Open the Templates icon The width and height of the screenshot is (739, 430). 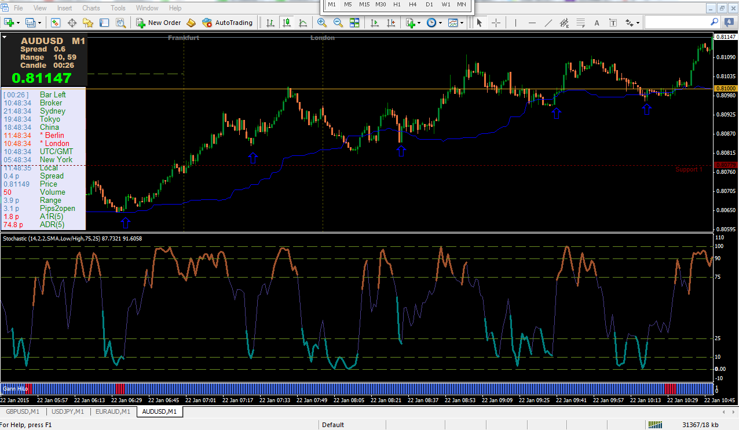pos(453,23)
